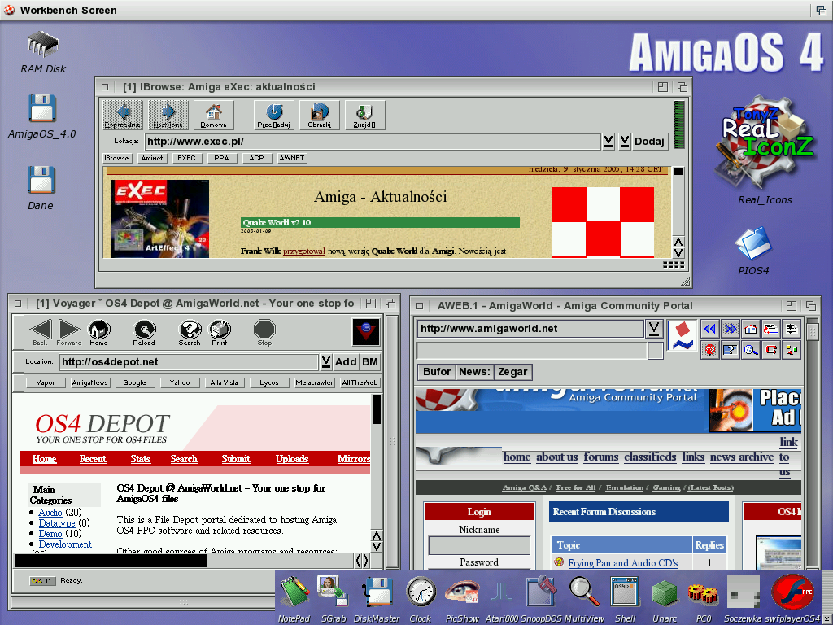The image size is (833, 625).
Task: Click Voyager Back arrow
Action: pyautogui.click(x=41, y=333)
